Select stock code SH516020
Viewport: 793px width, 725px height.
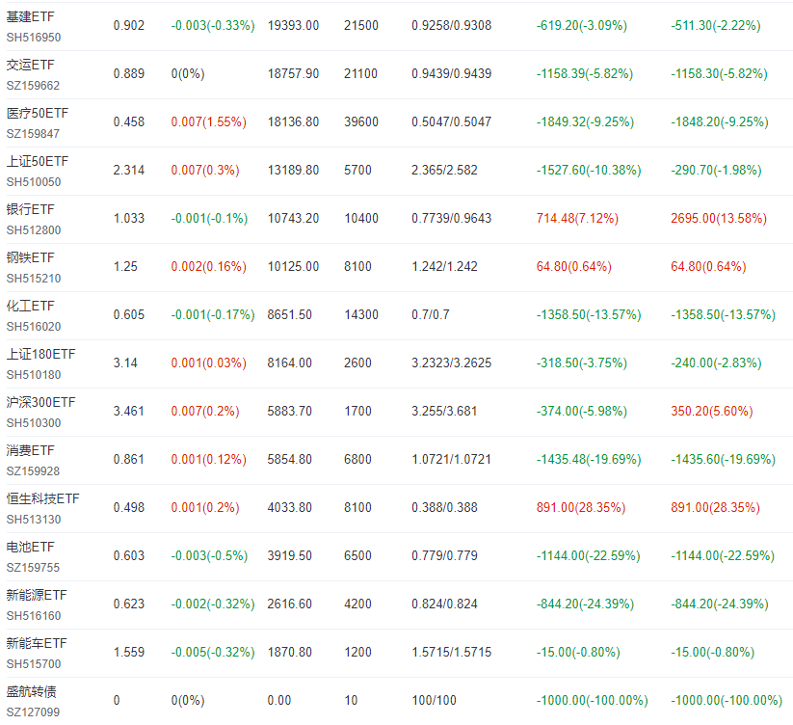tap(34, 327)
